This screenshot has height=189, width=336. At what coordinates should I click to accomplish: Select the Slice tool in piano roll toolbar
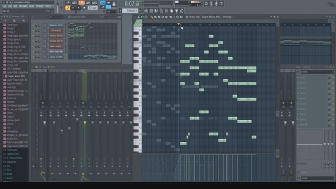tap(170, 17)
